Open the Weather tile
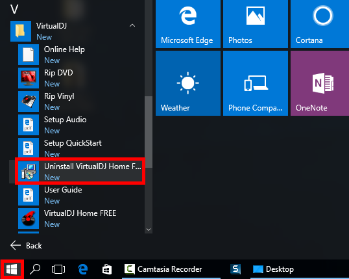The image size is (349, 279). 188,83
